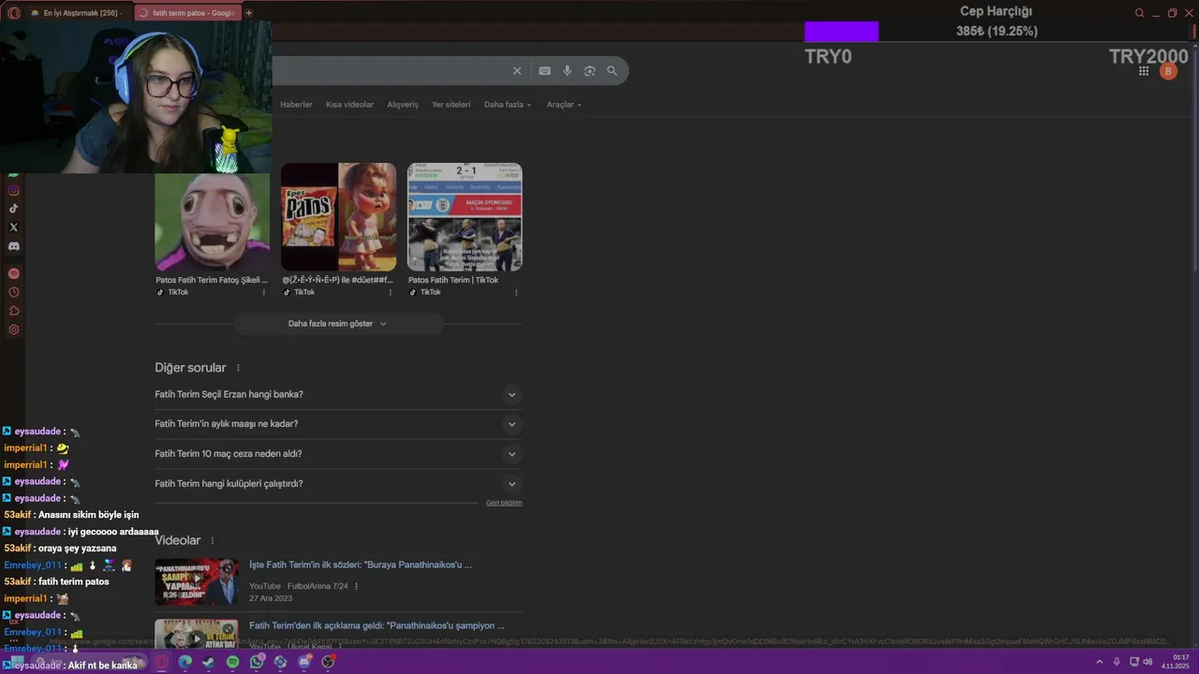
Task: Open Extensions from the sidebar cube icon
Action: click(x=13, y=311)
